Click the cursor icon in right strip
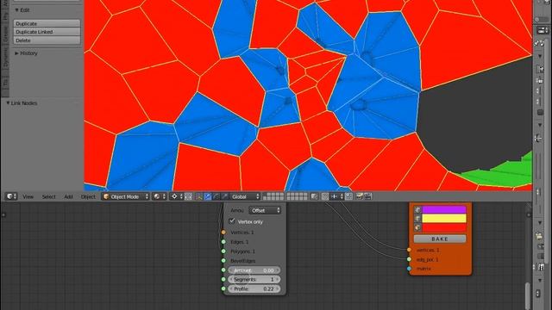 pos(538,138)
